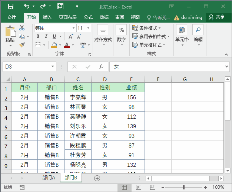Open the 文件 menu
This screenshot has height=192, width=232.
click(x=11, y=17)
